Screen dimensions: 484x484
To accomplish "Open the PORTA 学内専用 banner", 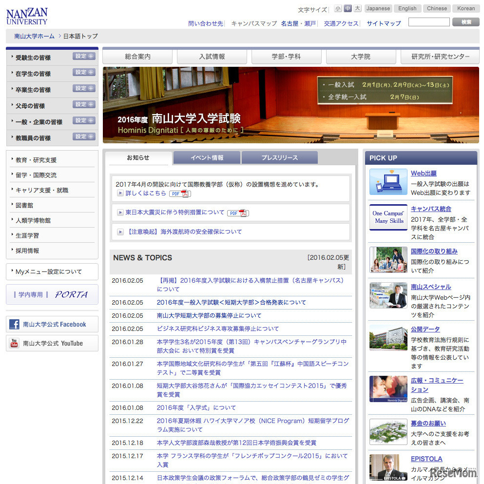I will [52, 294].
